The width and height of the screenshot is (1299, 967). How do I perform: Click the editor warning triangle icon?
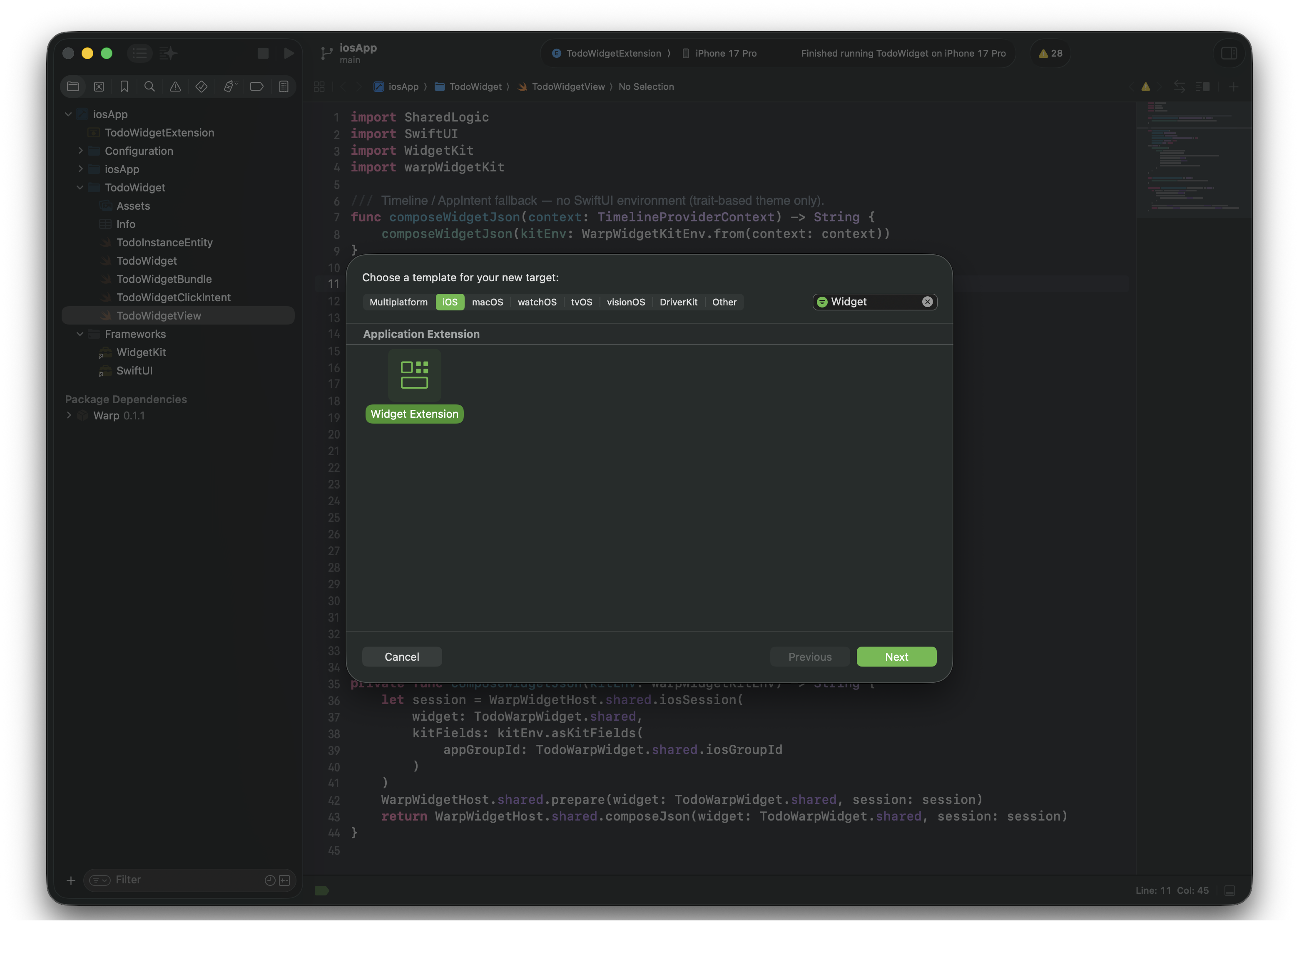click(1145, 87)
